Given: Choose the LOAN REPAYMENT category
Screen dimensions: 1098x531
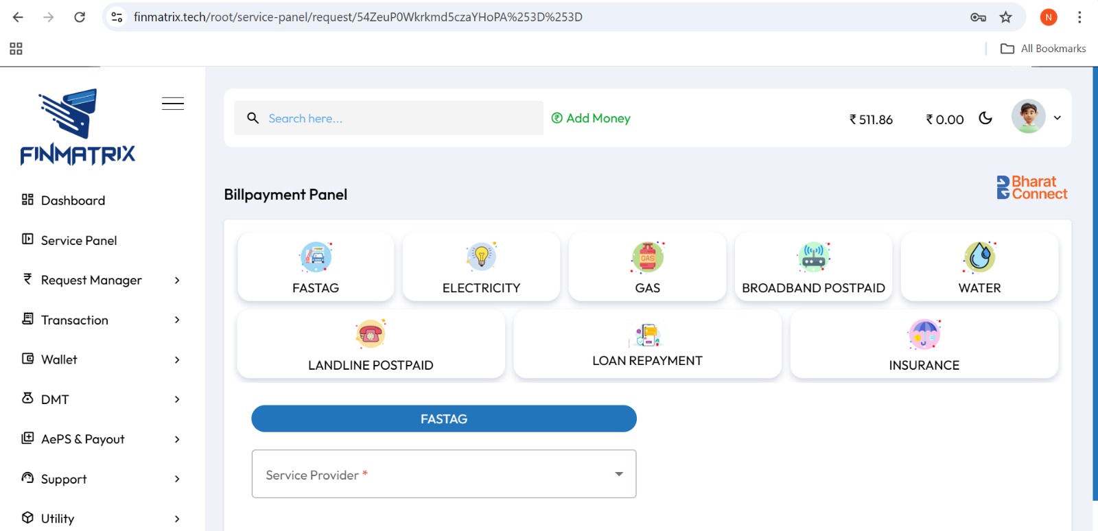Looking at the screenshot, I should click(x=647, y=344).
